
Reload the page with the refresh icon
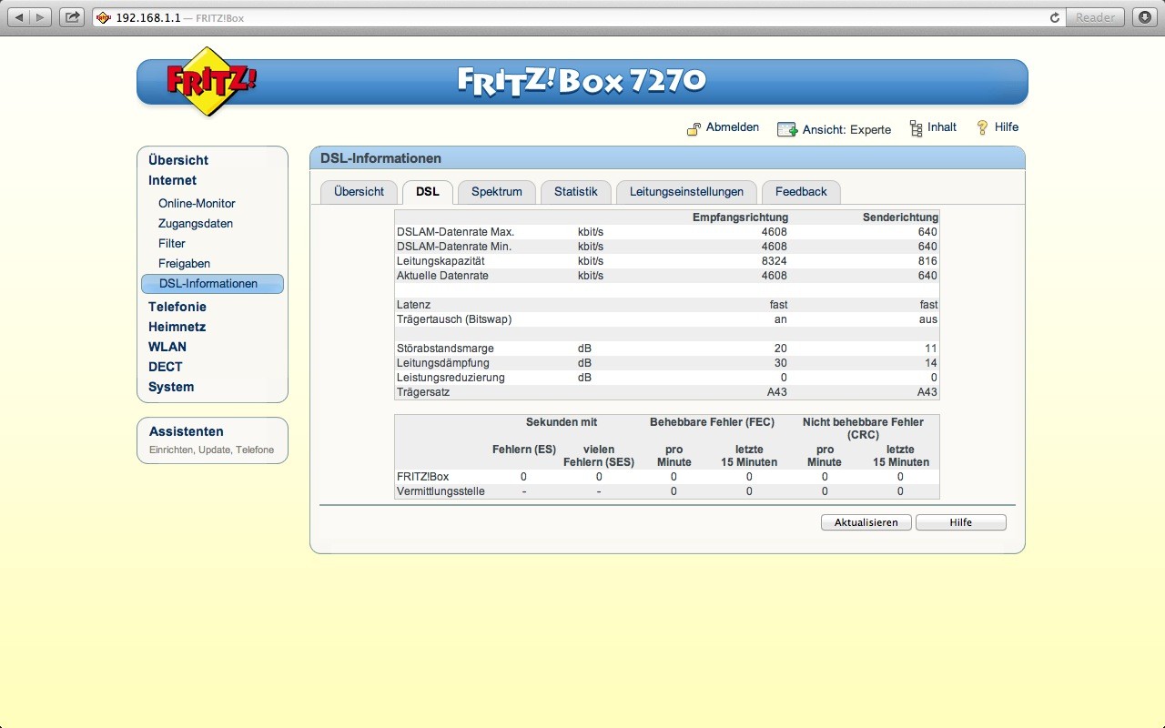coord(1055,17)
